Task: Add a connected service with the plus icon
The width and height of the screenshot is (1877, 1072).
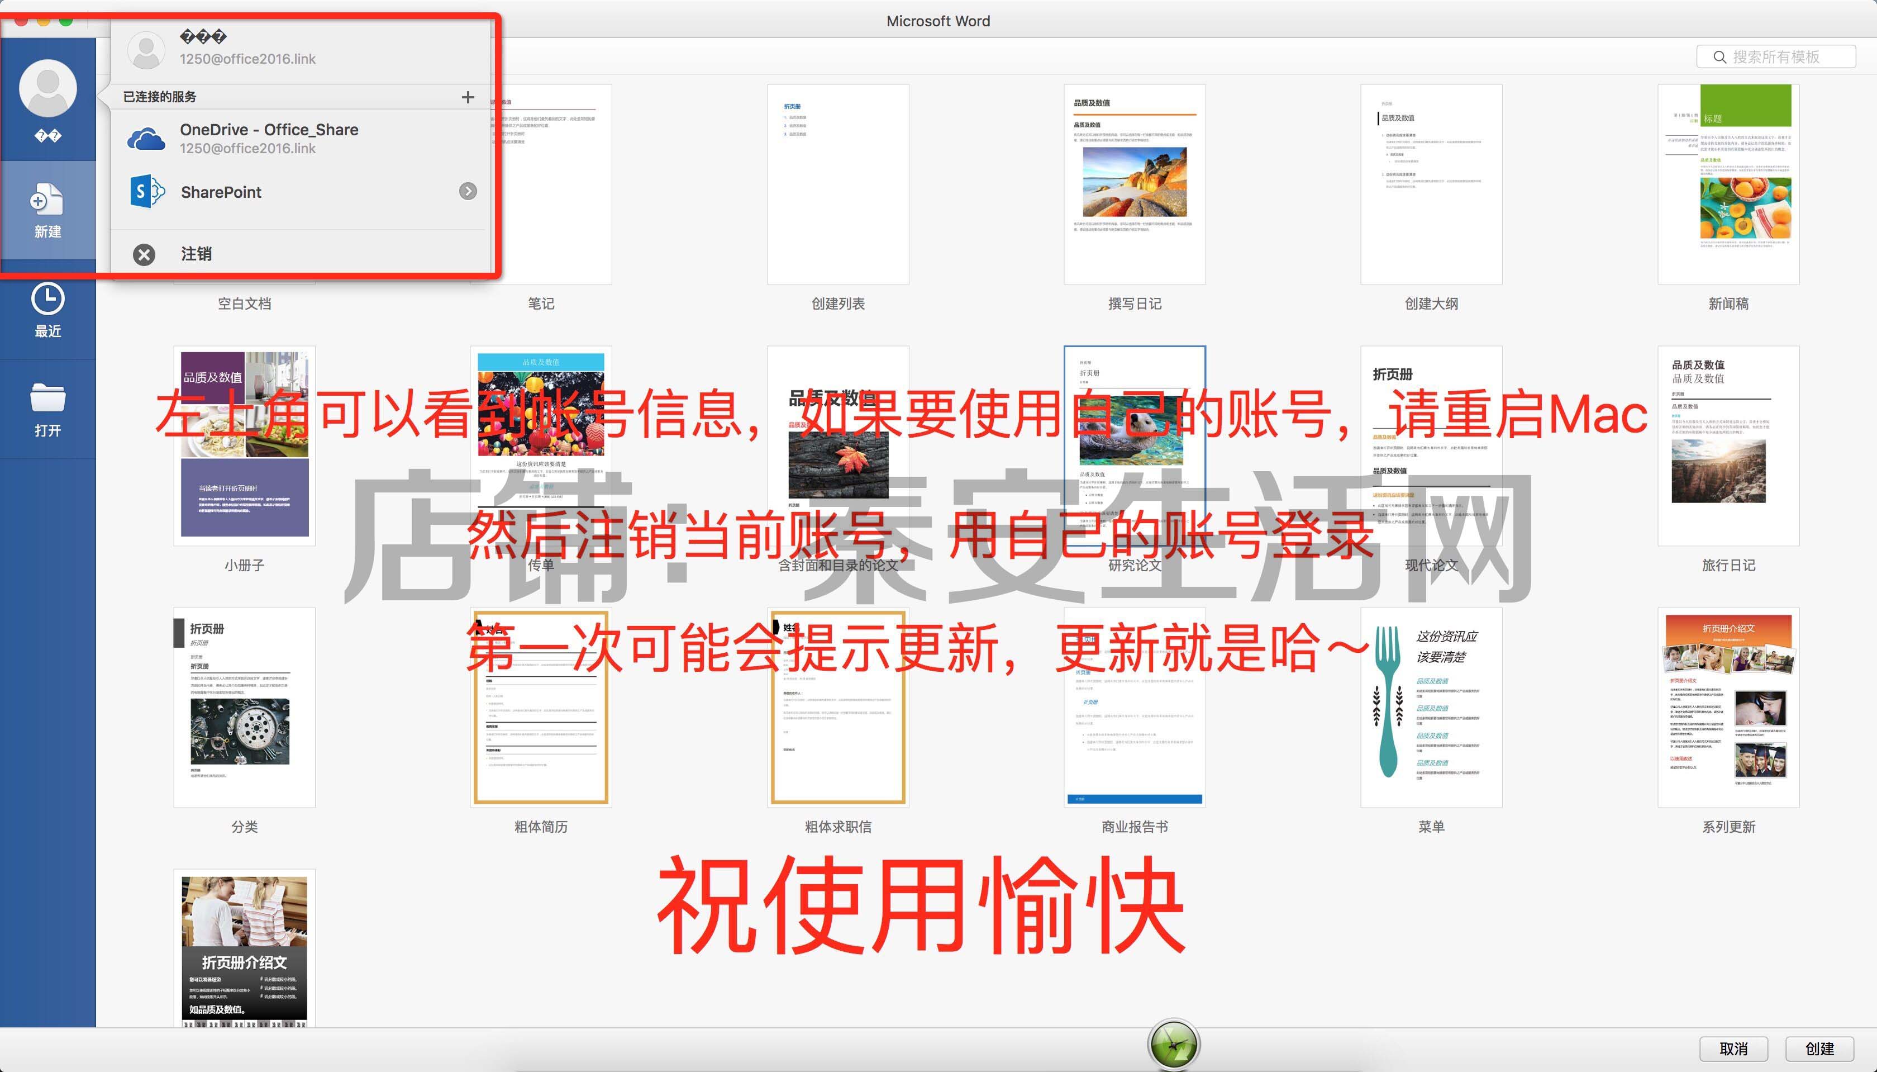Action: [468, 97]
